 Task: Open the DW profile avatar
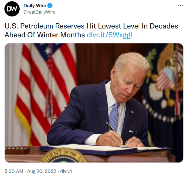click(12, 9)
